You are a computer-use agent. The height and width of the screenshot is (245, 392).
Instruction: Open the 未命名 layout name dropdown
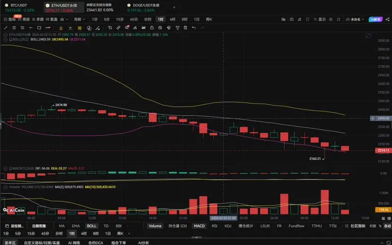coord(355,19)
